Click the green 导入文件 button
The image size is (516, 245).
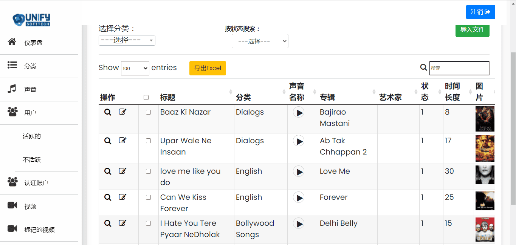[x=473, y=29]
